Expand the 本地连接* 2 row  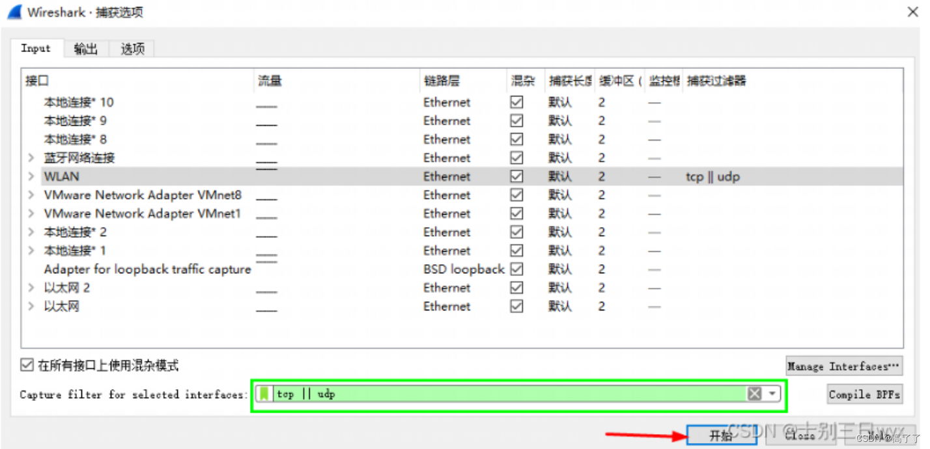[x=31, y=232]
